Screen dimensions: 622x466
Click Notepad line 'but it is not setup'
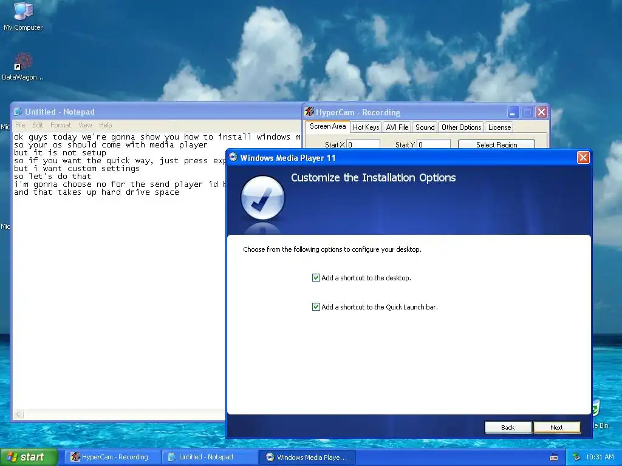[x=60, y=152]
